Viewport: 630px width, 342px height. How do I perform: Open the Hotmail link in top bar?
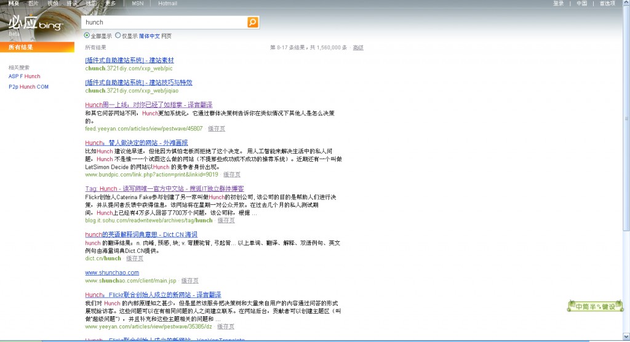point(167,3)
